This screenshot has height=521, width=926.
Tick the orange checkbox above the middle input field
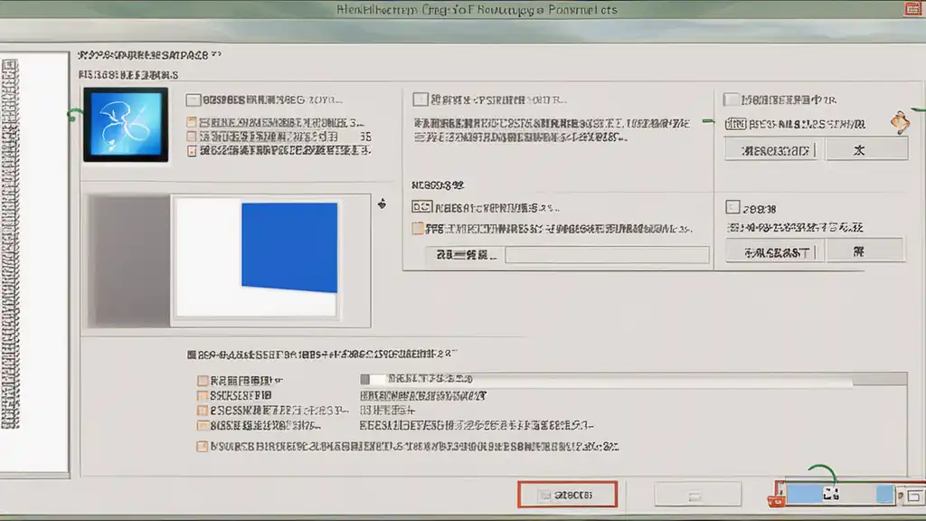pyautogui.click(x=418, y=228)
